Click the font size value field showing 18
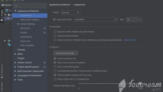The image size is (163, 92). 132,19
